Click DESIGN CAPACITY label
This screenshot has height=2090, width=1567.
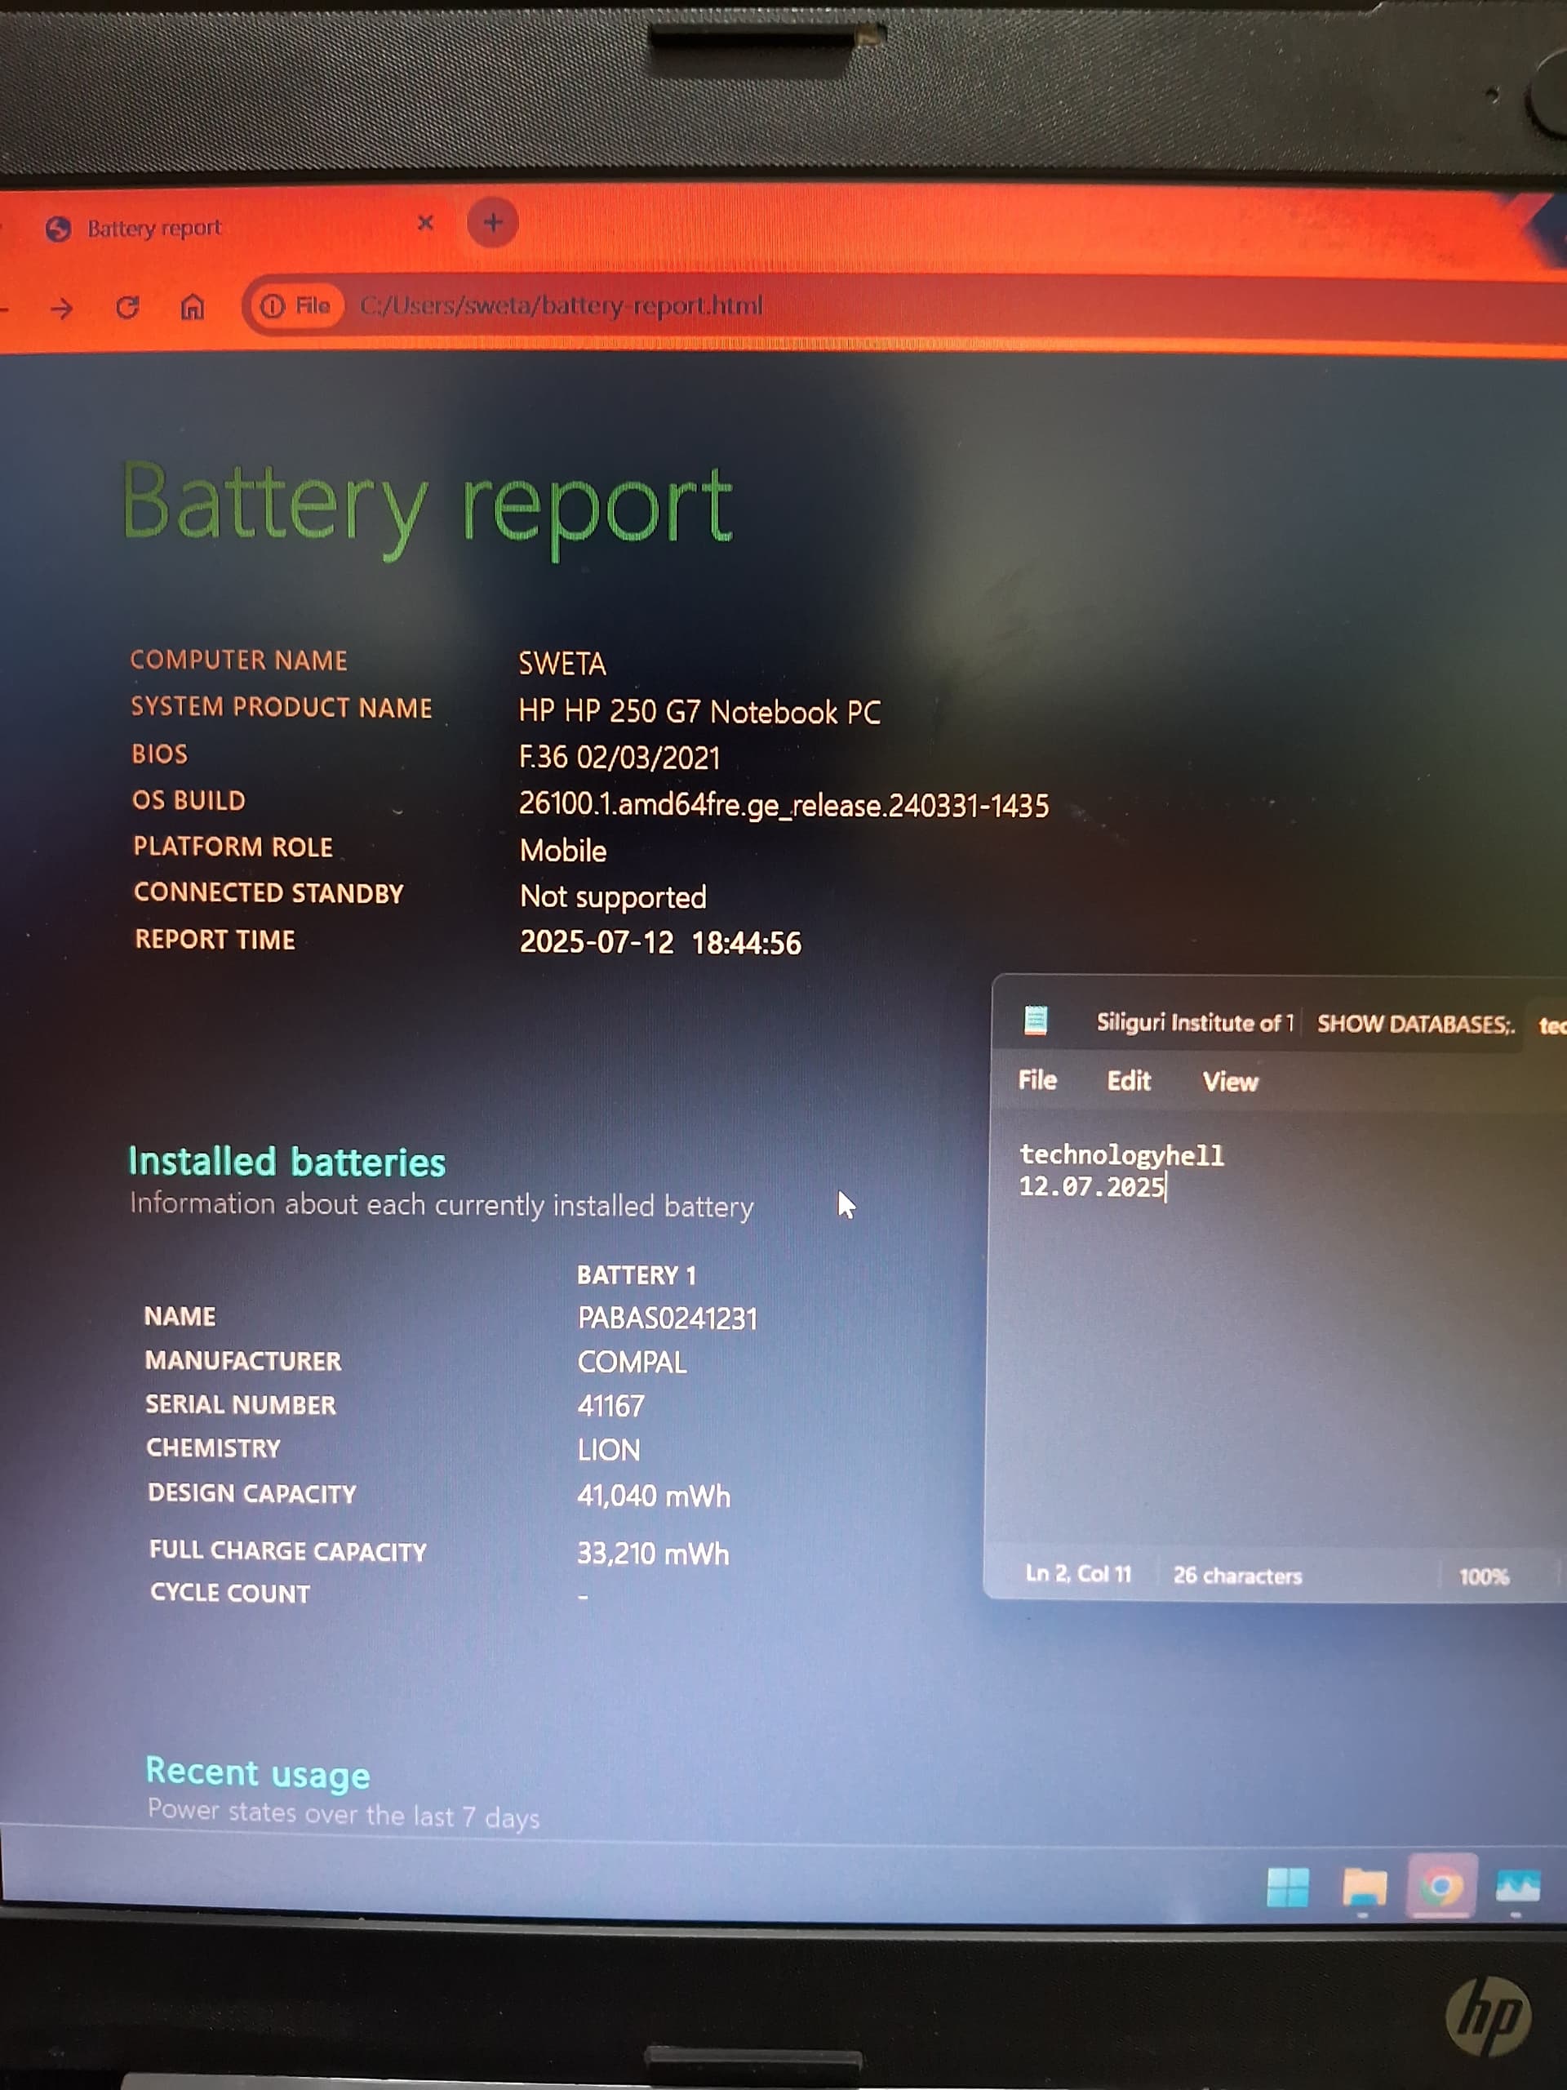pos(251,1493)
